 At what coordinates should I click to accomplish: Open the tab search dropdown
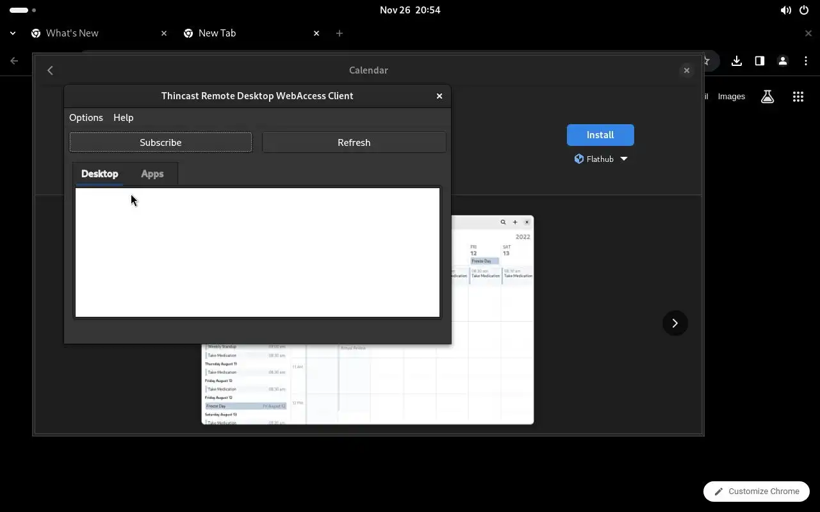pos(13,33)
